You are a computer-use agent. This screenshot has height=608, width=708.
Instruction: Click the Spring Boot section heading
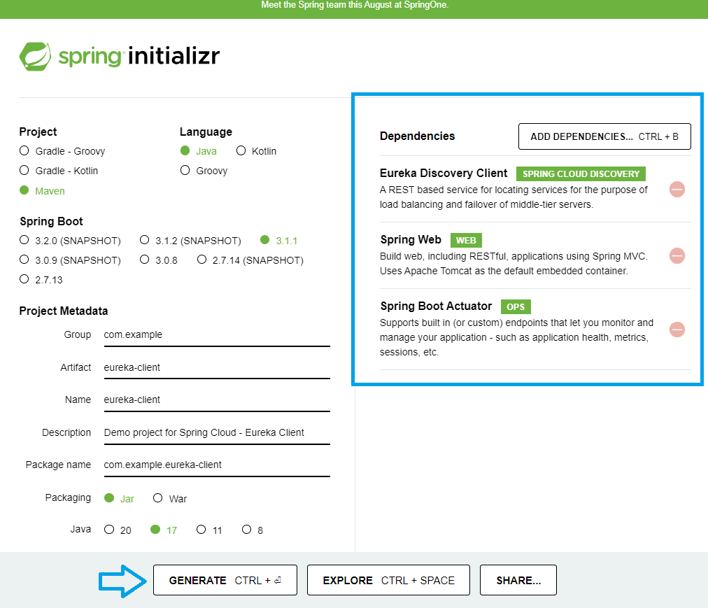[x=51, y=221]
